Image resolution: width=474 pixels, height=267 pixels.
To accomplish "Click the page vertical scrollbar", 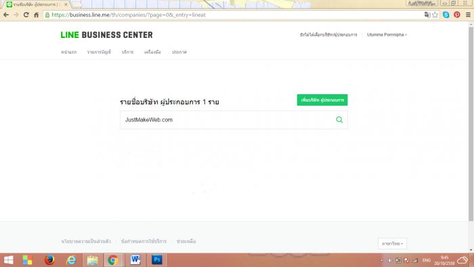I will 471,124.
